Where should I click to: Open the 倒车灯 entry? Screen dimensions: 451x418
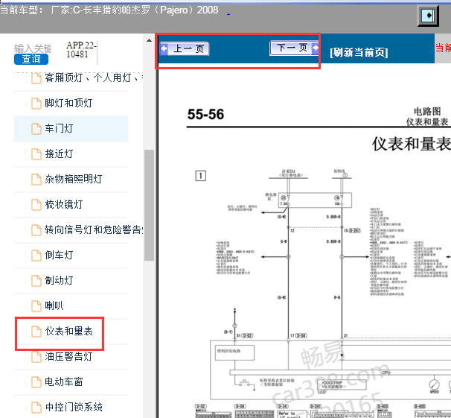pyautogui.click(x=59, y=255)
